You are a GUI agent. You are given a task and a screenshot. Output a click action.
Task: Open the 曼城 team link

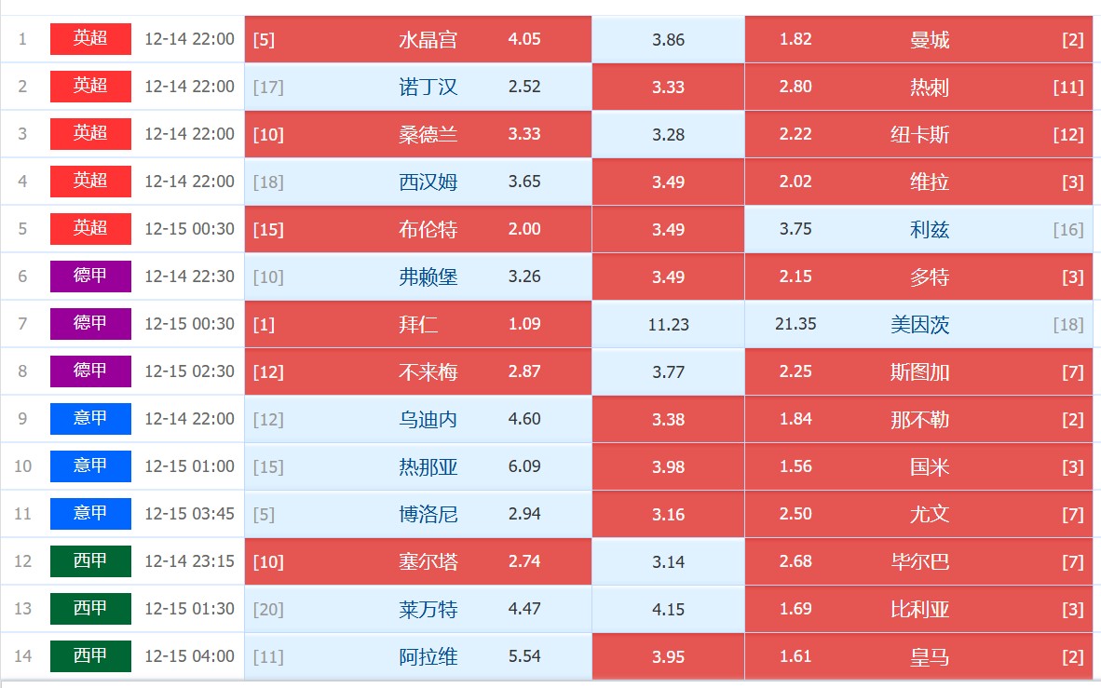tap(930, 40)
